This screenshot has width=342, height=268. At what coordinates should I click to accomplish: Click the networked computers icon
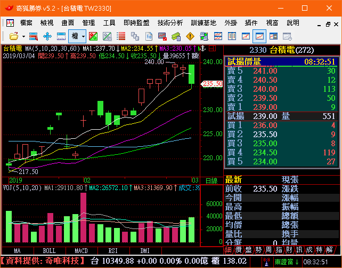pyautogui.click(x=204, y=36)
